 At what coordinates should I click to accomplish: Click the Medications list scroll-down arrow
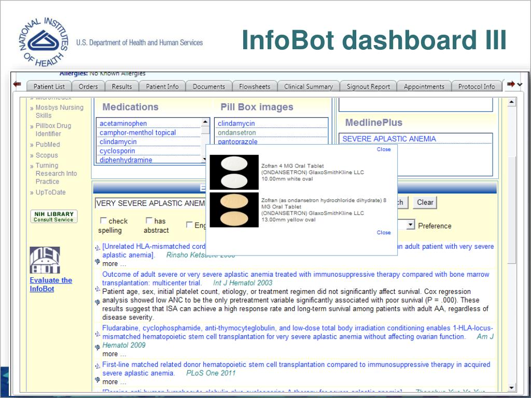204,159
